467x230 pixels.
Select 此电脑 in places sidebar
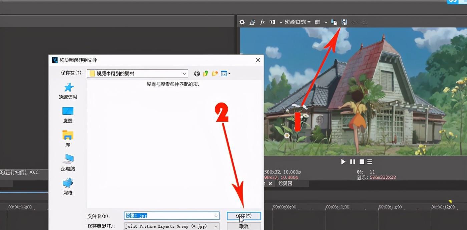(x=68, y=163)
